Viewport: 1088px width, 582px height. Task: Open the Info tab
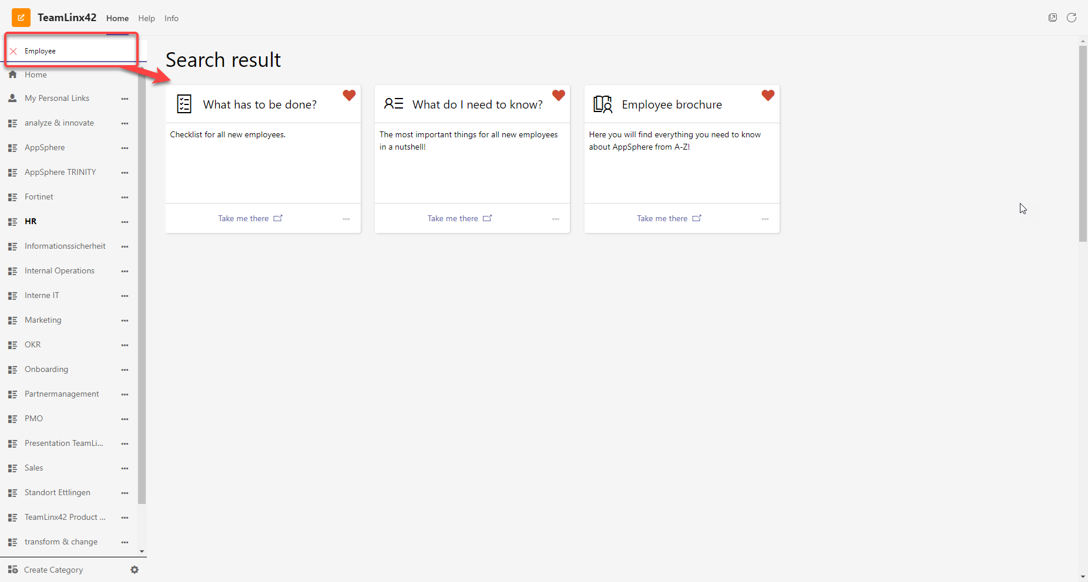click(171, 18)
